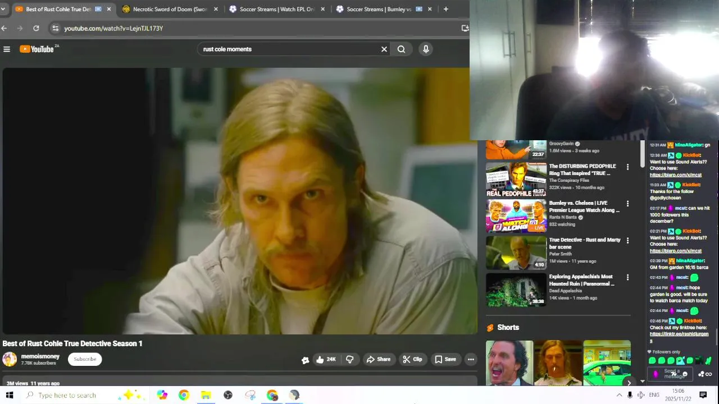This screenshot has height=404, width=719.
Task: Open the more actions ellipsis under the video
Action: click(x=471, y=359)
